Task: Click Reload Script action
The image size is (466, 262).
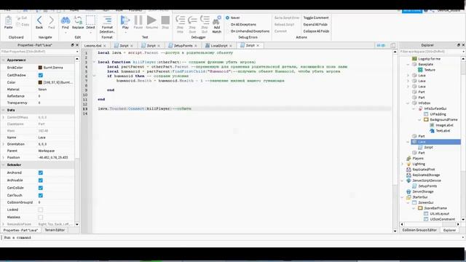Action: [x=284, y=24]
